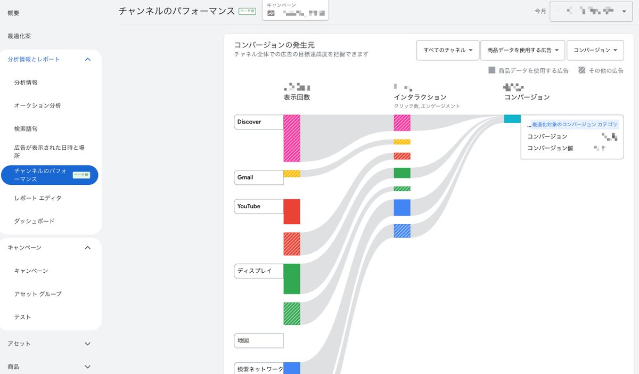Click blue hatched interaction bar

click(x=402, y=231)
